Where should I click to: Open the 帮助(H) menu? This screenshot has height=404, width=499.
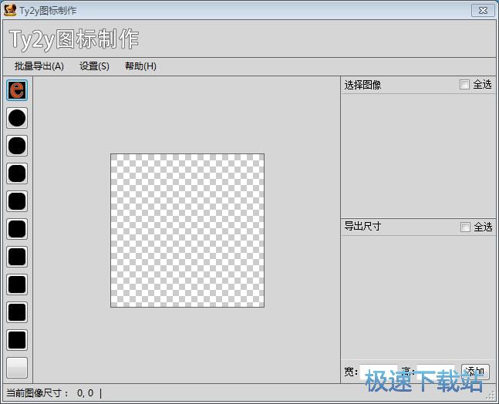(140, 66)
